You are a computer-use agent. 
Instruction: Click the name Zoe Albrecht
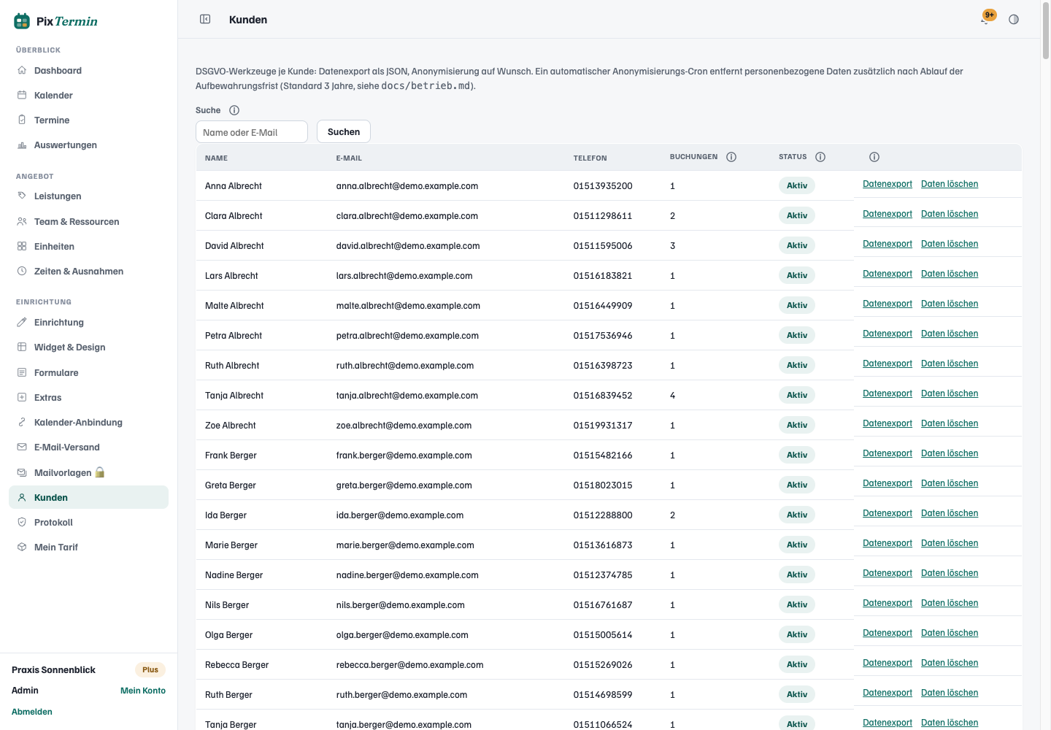coord(231,426)
